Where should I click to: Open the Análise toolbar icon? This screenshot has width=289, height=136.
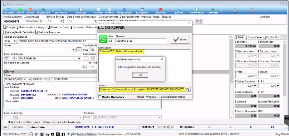(98, 9)
